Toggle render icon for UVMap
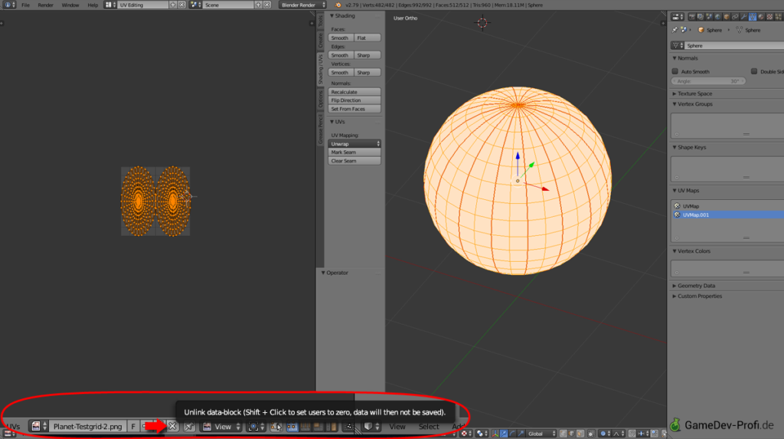The image size is (784, 439). (x=677, y=206)
